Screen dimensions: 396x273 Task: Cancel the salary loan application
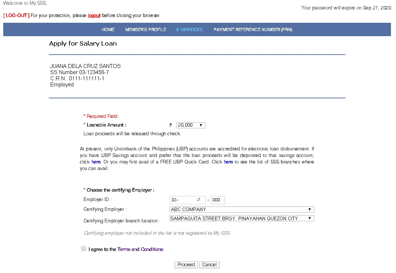tap(209, 264)
